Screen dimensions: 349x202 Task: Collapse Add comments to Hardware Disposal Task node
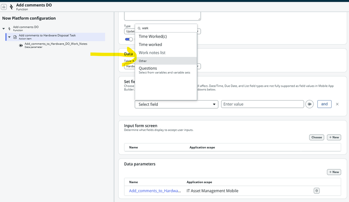pos(10,37)
